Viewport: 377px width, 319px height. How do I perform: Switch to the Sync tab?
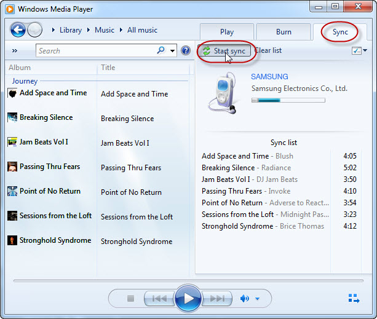[x=340, y=32]
